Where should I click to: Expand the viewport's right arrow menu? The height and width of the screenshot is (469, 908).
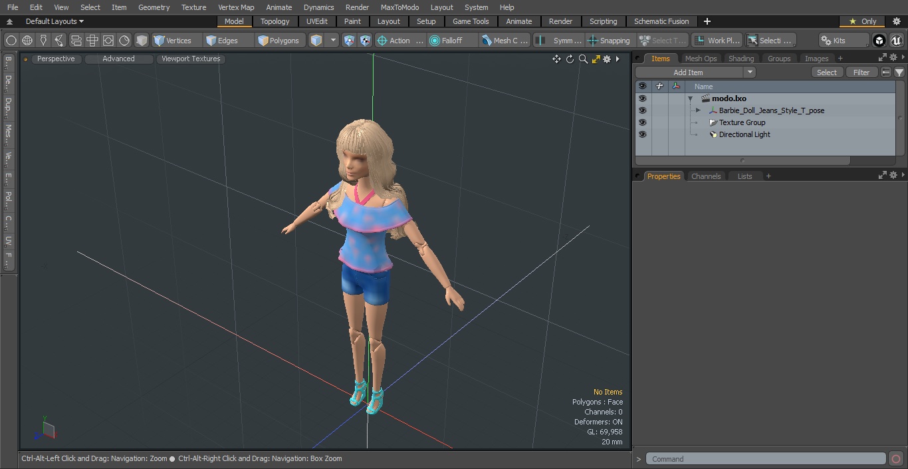(618, 59)
